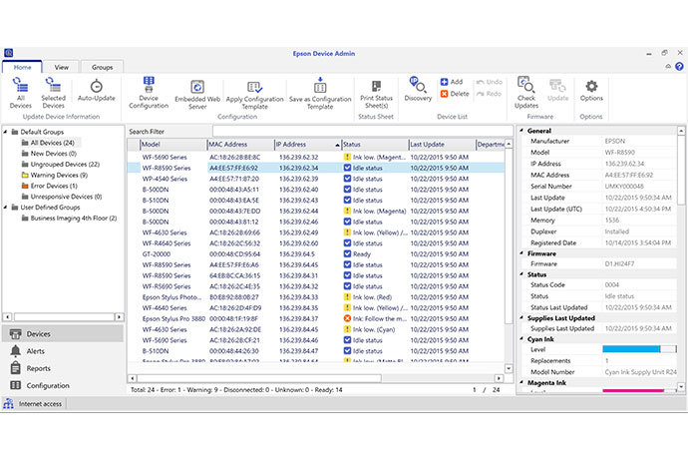Click the Last Update column header

pos(443,144)
